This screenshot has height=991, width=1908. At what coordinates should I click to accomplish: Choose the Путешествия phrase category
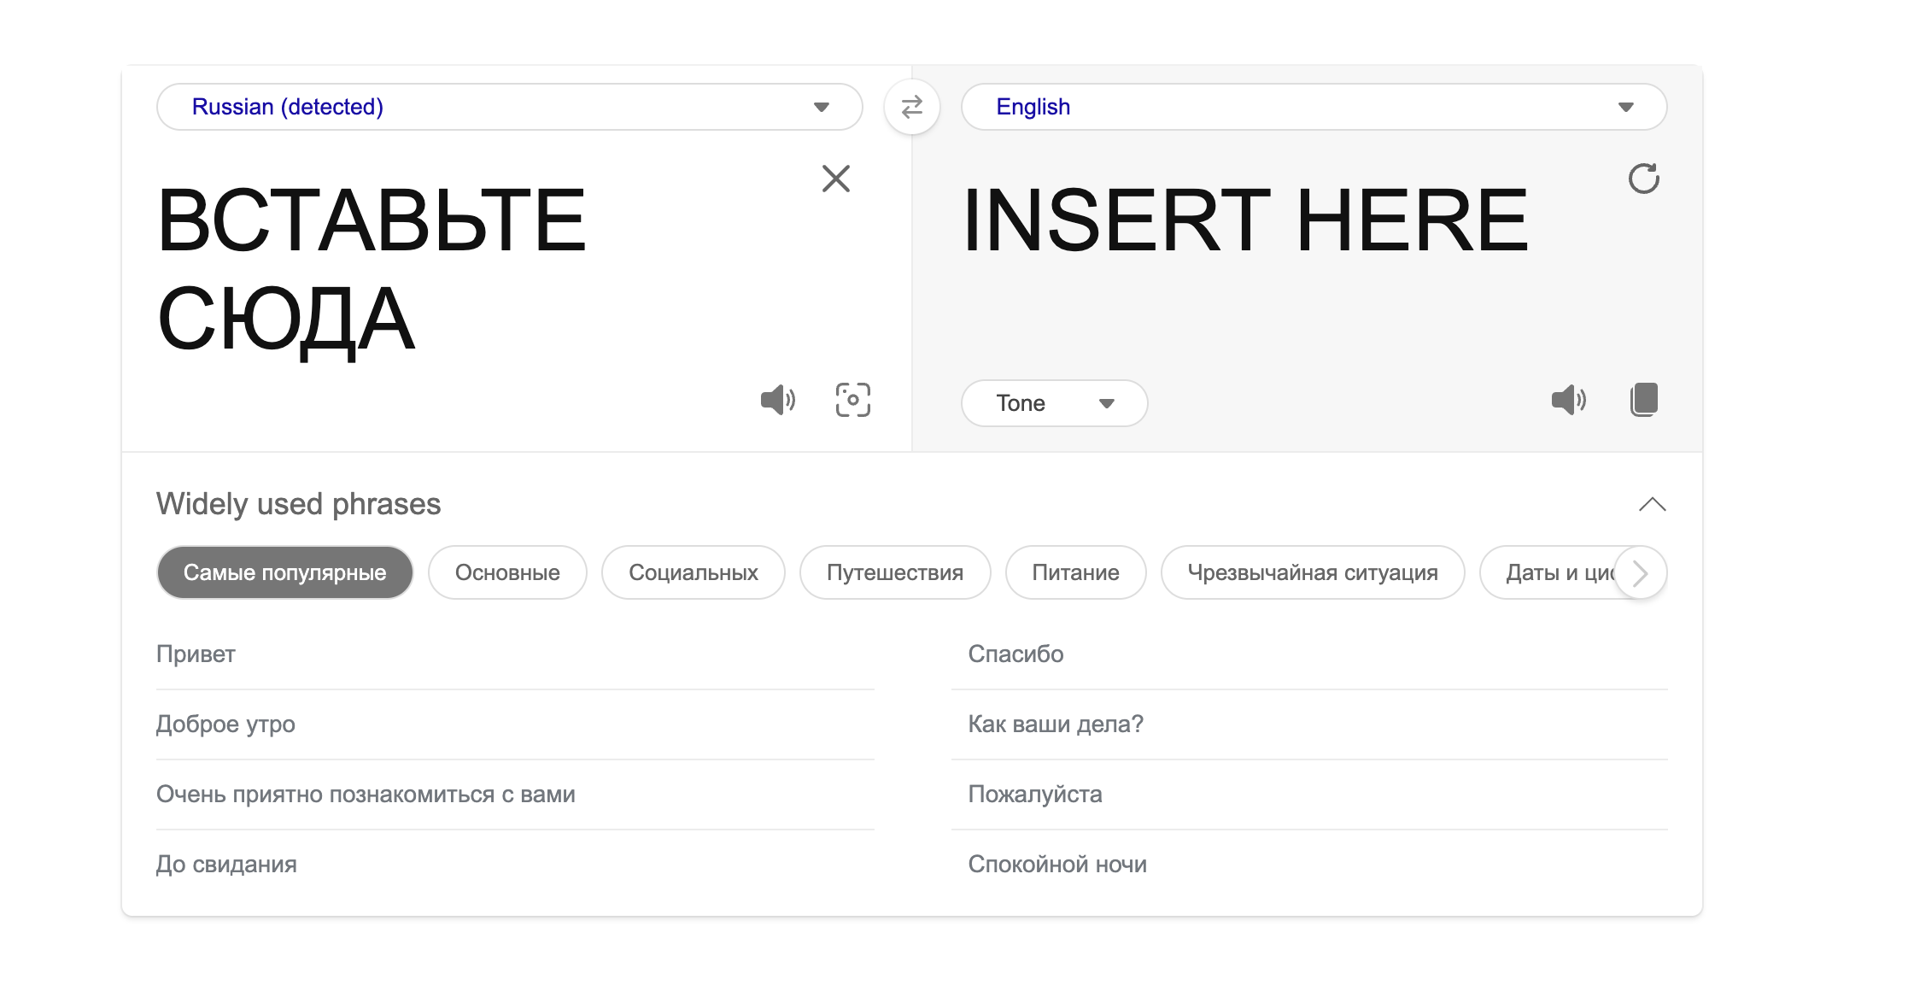894,572
